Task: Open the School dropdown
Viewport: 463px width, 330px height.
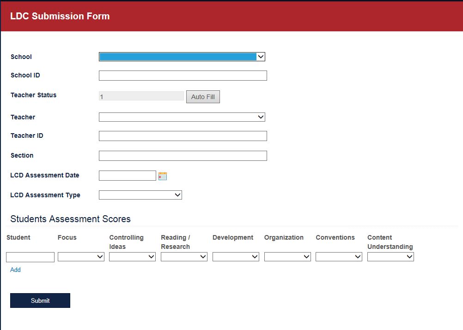Action: [182, 56]
